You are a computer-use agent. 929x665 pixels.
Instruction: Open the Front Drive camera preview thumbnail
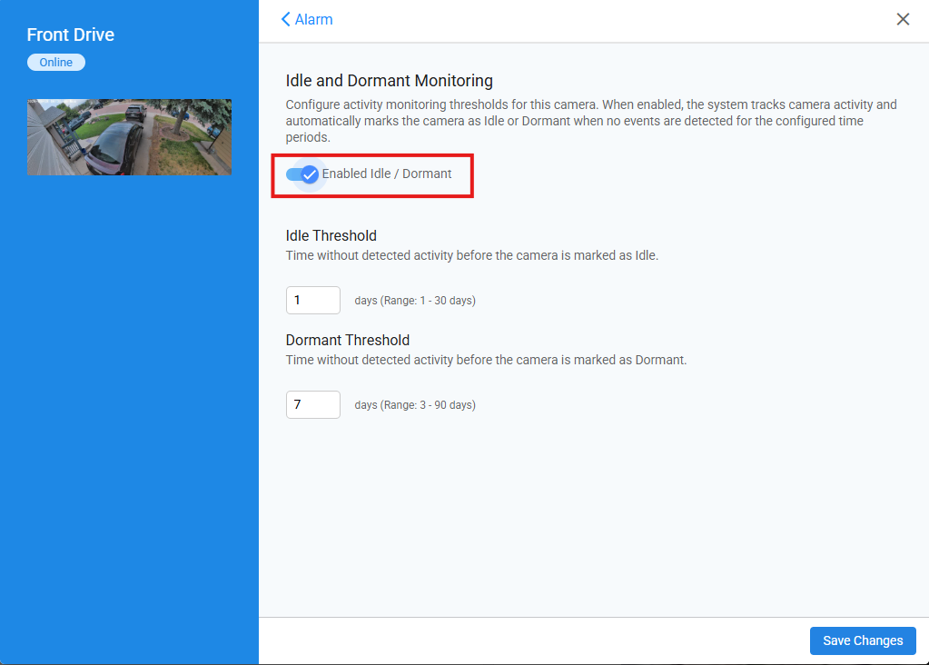click(x=129, y=137)
